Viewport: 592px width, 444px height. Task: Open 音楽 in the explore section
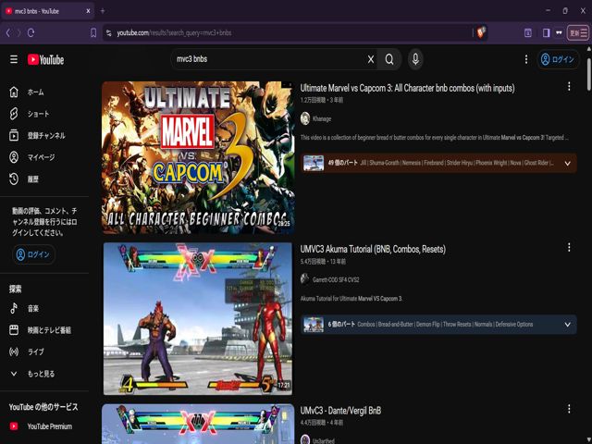pyautogui.click(x=44, y=308)
